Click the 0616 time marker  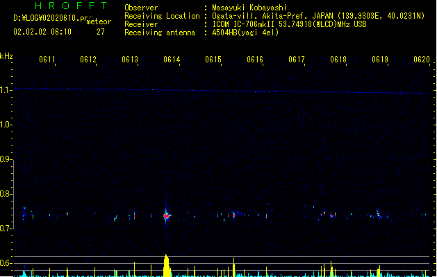[x=255, y=60]
